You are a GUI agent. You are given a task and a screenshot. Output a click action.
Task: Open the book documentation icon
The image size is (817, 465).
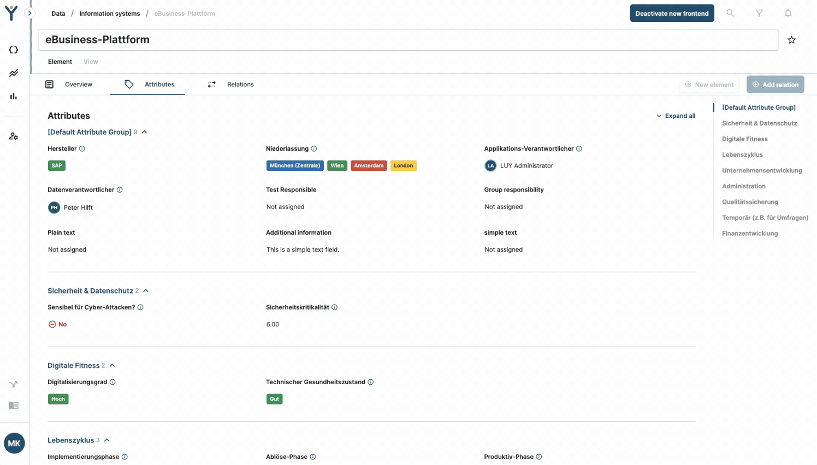tap(14, 406)
